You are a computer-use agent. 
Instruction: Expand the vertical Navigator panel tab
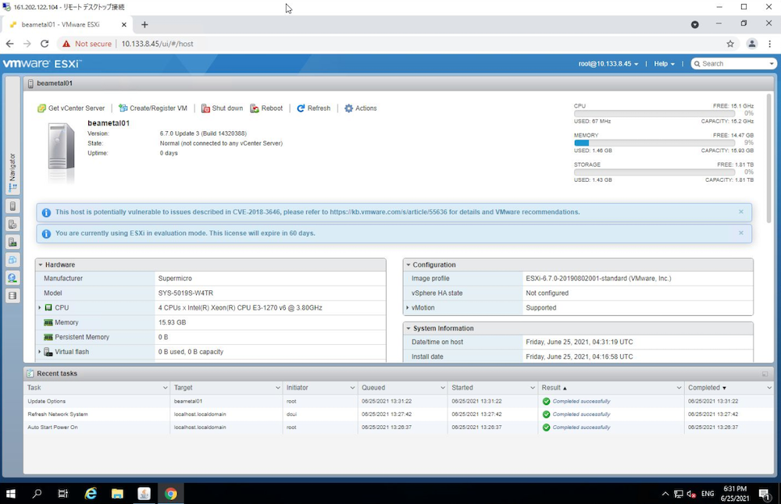[x=12, y=172]
